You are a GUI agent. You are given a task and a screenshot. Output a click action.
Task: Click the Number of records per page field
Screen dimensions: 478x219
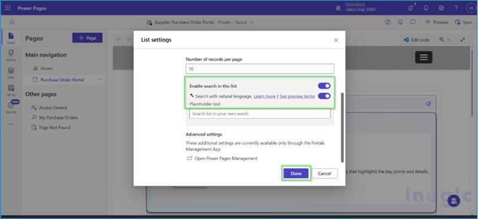click(260, 69)
